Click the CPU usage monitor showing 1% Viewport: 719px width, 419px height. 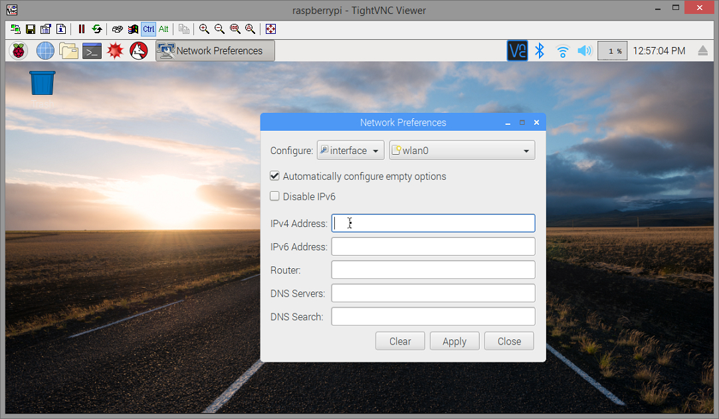pyautogui.click(x=612, y=51)
